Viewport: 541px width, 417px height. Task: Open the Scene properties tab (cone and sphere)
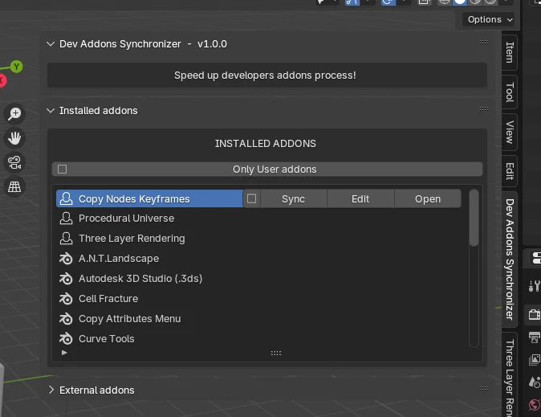[535, 382]
